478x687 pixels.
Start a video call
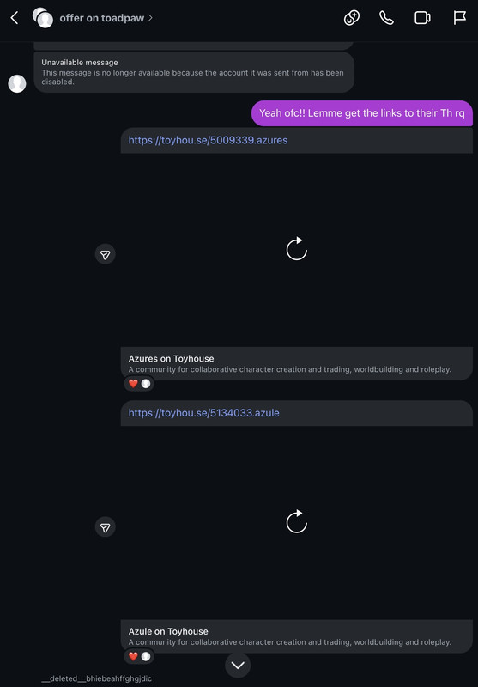[422, 18]
